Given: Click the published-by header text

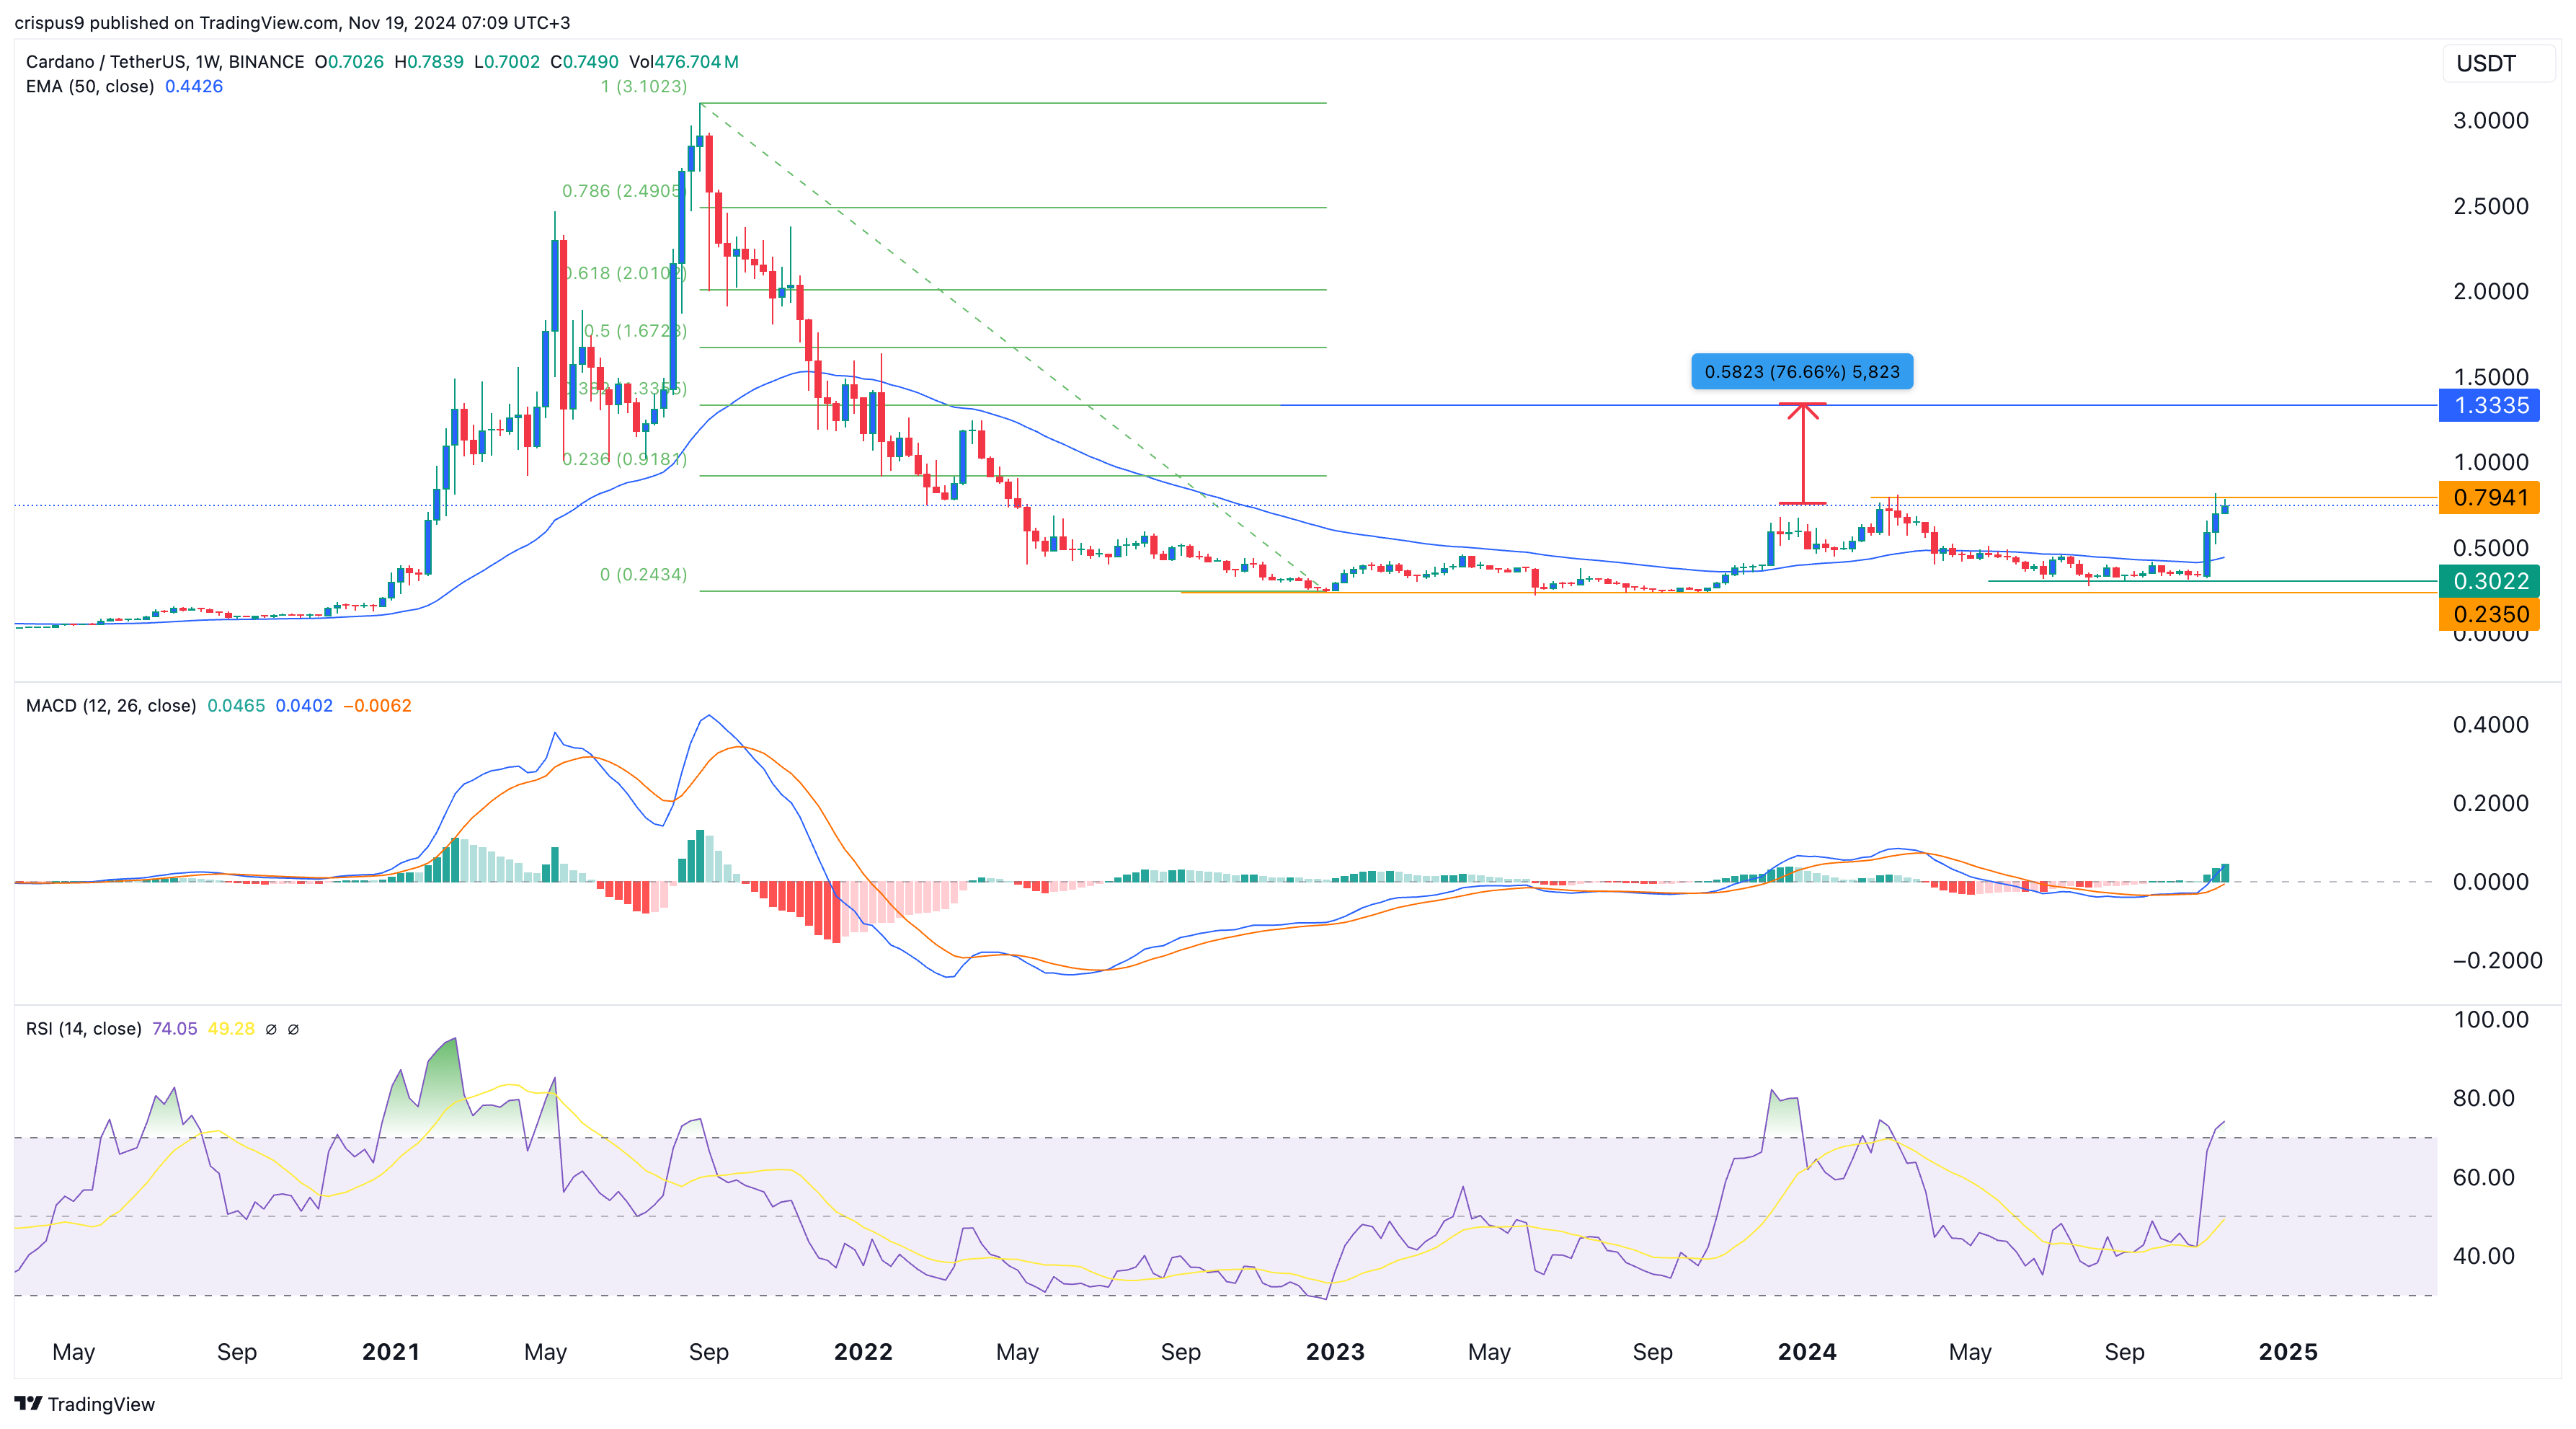Looking at the screenshot, I should click(x=292, y=22).
